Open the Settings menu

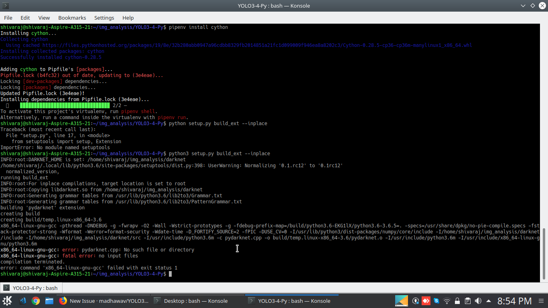(104, 18)
